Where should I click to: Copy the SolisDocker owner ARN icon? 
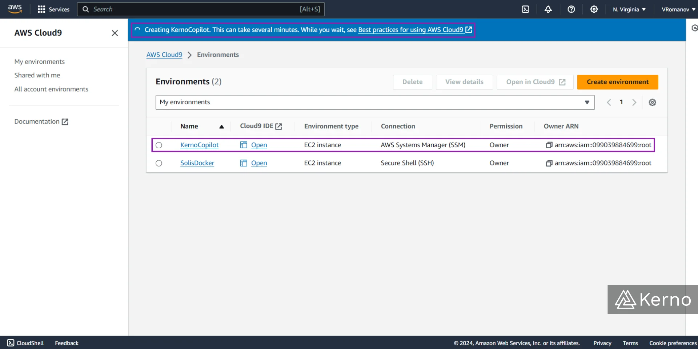pyautogui.click(x=549, y=163)
